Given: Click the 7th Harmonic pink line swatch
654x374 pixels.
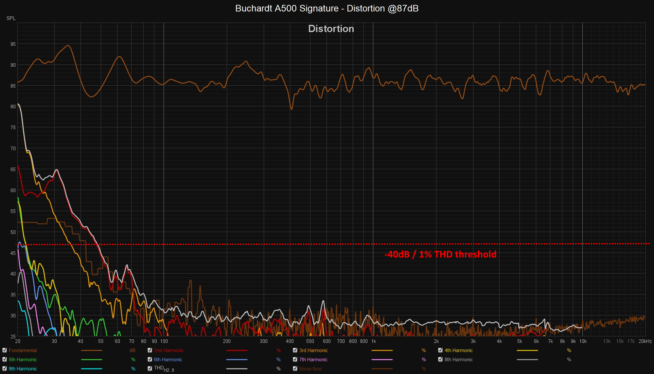Looking at the screenshot, I should pos(382,360).
